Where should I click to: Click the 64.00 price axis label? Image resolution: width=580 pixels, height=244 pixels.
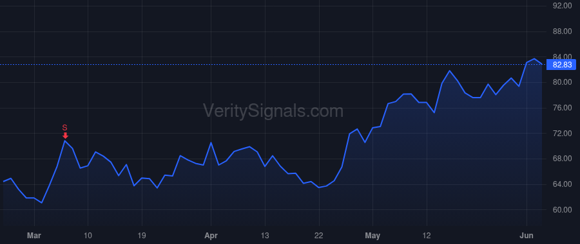click(562, 184)
